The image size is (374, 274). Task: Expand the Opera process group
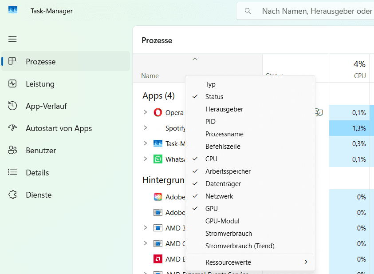click(x=145, y=112)
